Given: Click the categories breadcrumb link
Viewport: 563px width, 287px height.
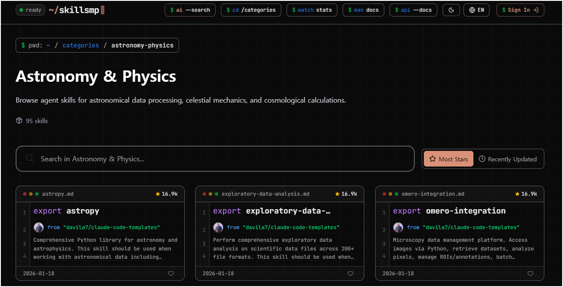Looking at the screenshot, I should 80,45.
